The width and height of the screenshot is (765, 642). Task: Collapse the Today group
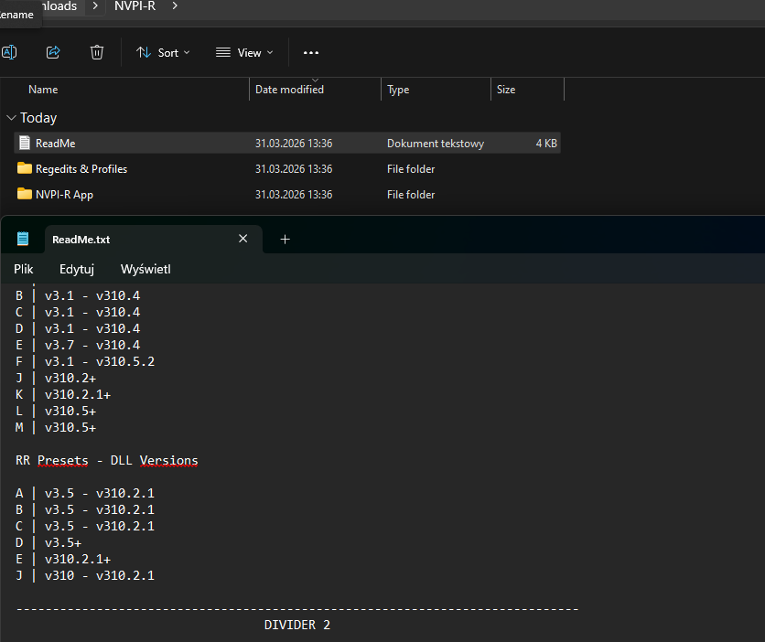click(11, 118)
